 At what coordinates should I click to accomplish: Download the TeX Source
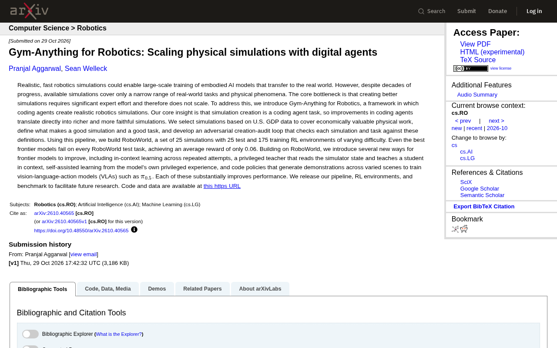(478, 60)
